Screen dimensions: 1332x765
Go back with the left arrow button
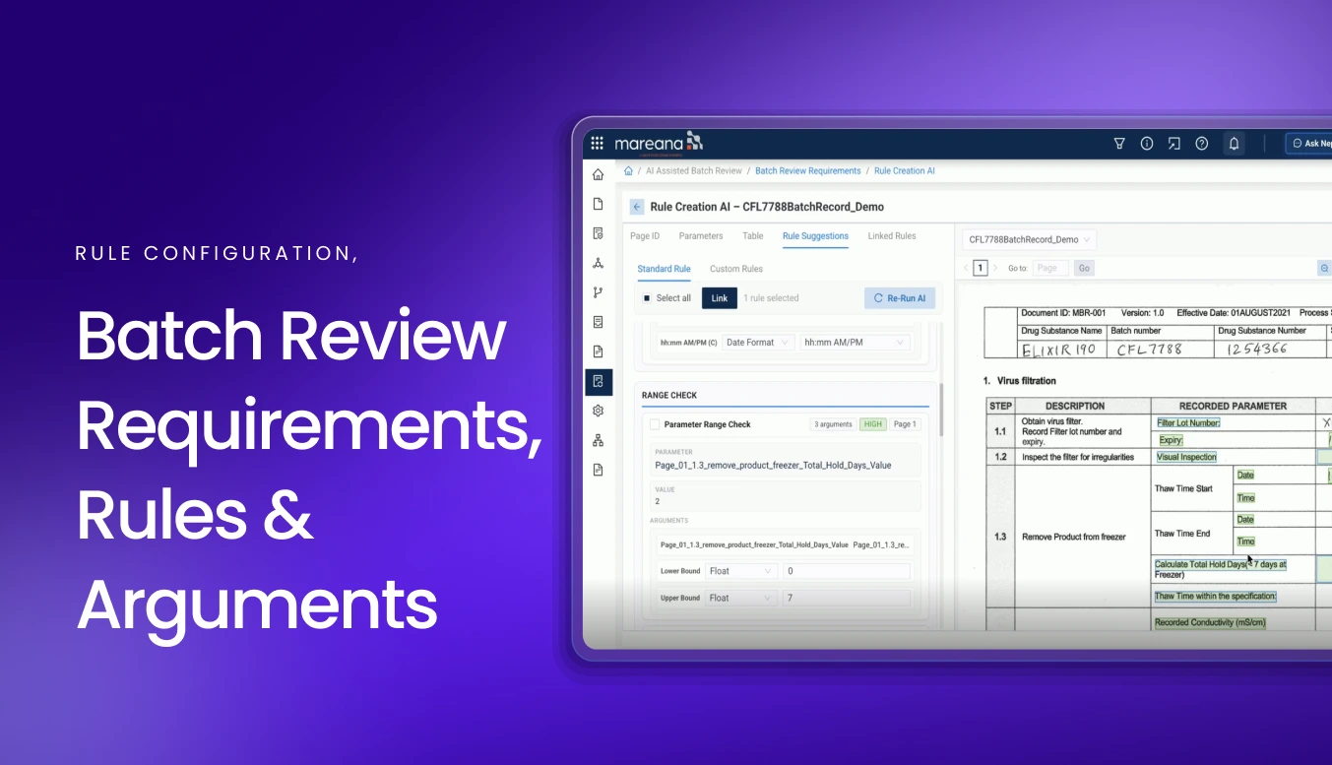pyautogui.click(x=637, y=207)
